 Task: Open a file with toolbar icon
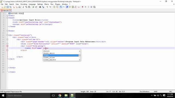[x=5, y=7]
